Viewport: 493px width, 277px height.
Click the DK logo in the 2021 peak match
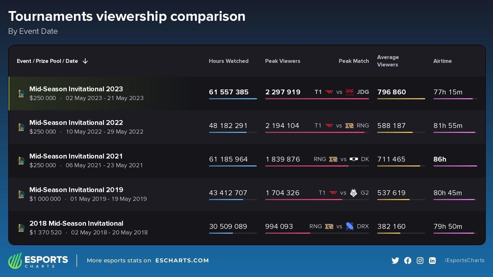pyautogui.click(x=354, y=159)
